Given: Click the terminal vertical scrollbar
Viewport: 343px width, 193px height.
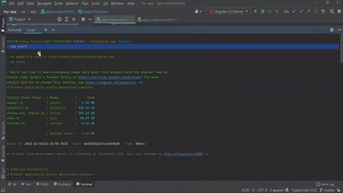Looking at the screenshot, I should (x=341, y=48).
